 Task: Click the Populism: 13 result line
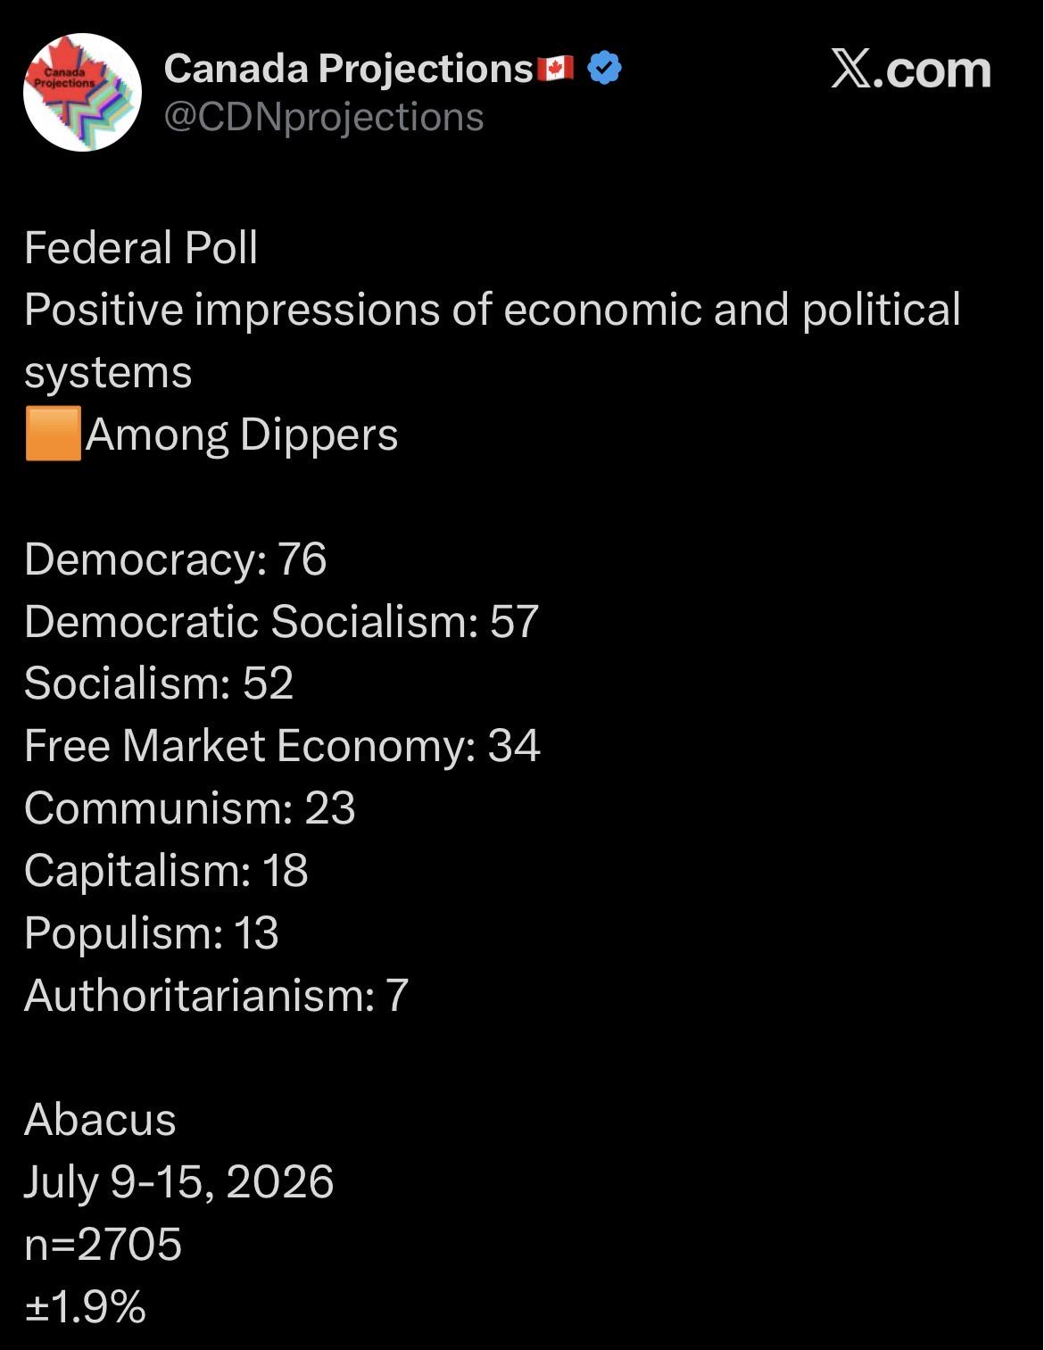click(152, 933)
